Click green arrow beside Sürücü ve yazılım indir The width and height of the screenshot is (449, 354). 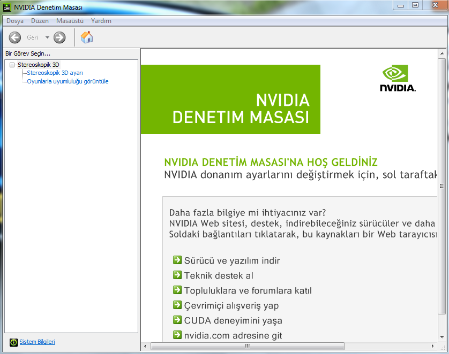[x=177, y=260]
